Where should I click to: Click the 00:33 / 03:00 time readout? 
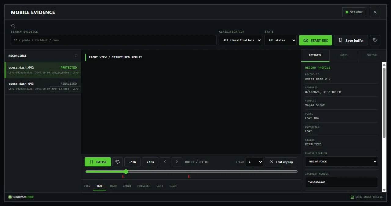[197, 162]
